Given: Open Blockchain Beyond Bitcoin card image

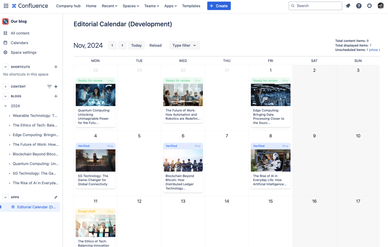Looking at the screenshot, I should pyautogui.click(x=183, y=160).
